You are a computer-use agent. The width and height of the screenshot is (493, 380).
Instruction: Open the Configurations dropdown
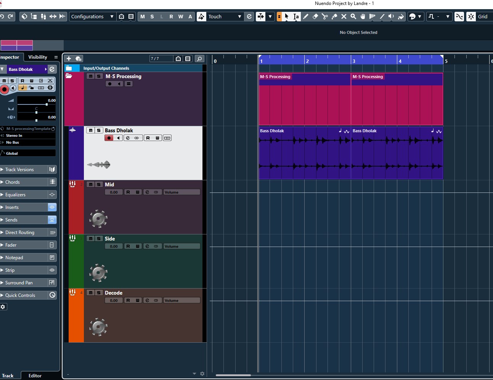pyautogui.click(x=92, y=16)
